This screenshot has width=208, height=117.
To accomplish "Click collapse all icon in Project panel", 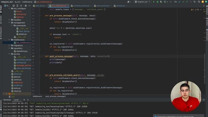I will tap(21, 6).
